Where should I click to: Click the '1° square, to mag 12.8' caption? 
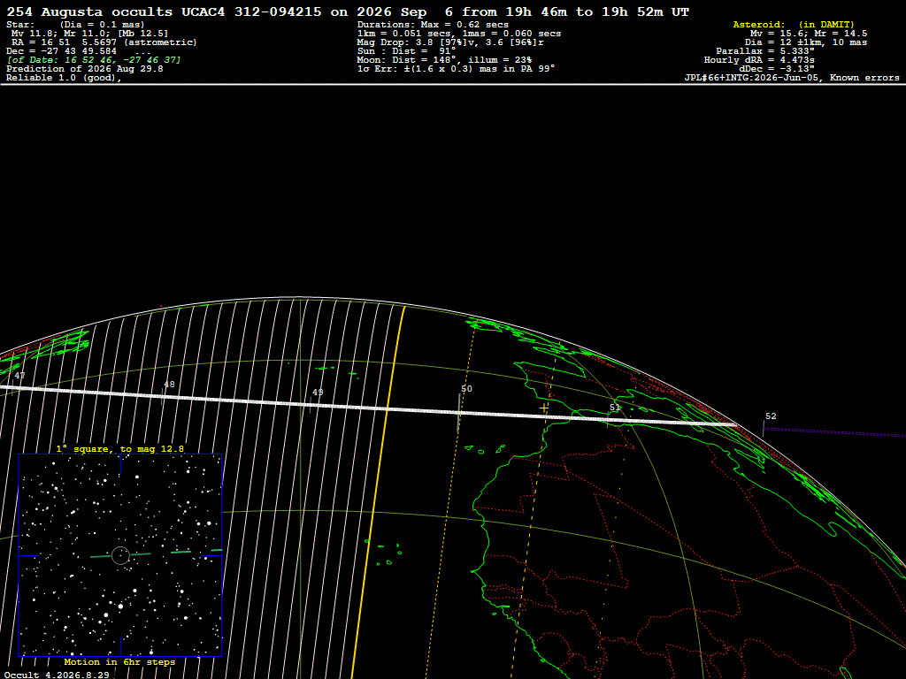120,448
